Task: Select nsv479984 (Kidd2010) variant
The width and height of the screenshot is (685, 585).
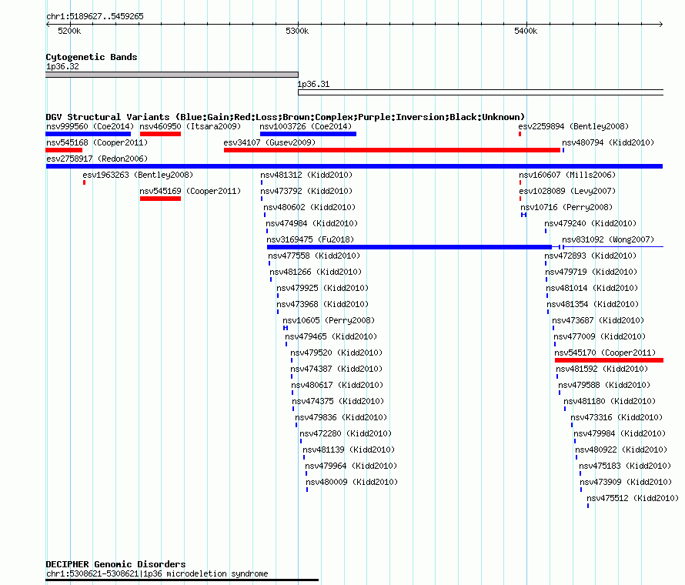Action: click(x=620, y=433)
